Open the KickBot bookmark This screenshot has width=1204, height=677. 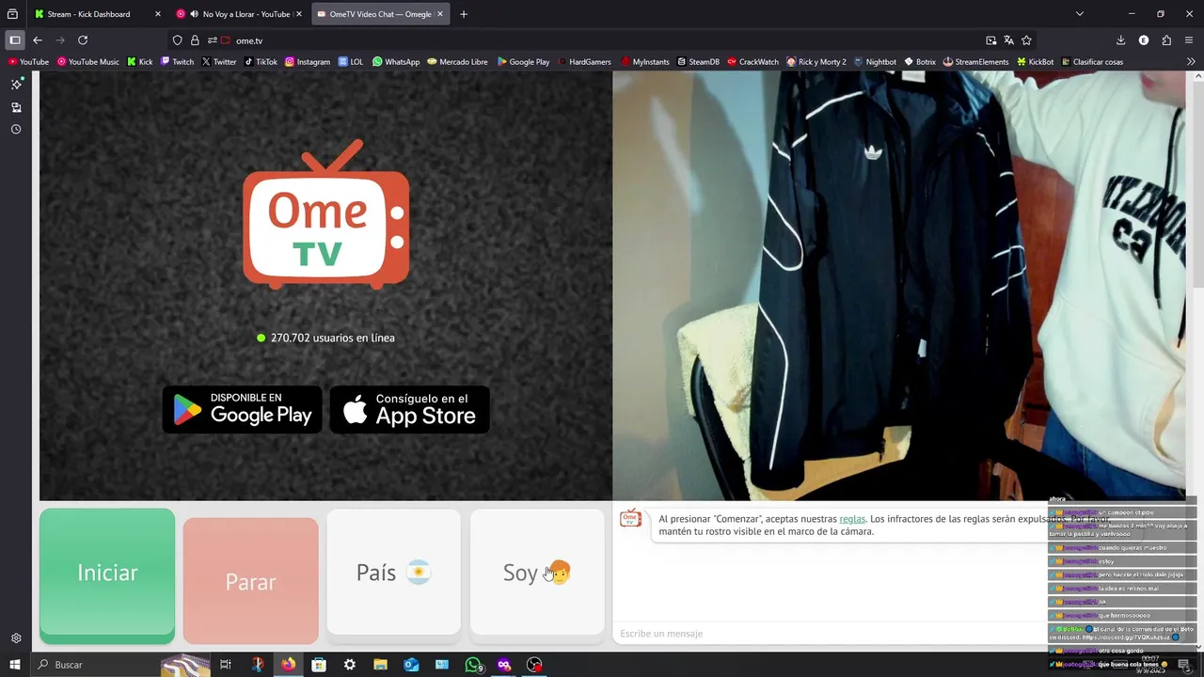(x=1035, y=62)
